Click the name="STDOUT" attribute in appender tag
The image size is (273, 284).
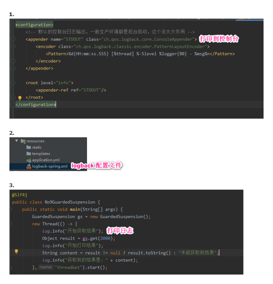(67, 39)
